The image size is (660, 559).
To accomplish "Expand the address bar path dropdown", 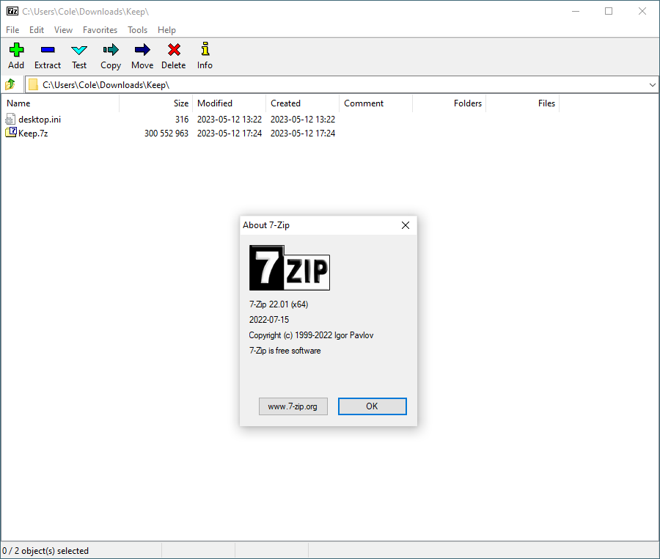I will pyautogui.click(x=653, y=84).
